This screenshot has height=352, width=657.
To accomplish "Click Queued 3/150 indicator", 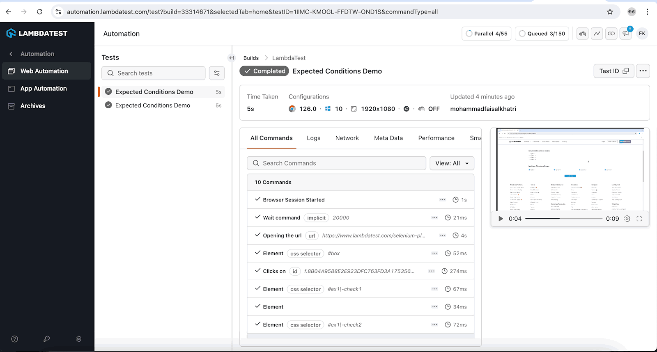I will click(542, 34).
